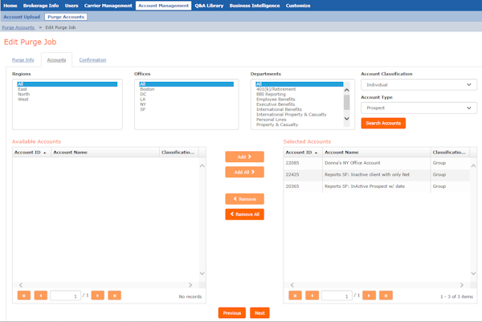Click the Selected Accounts page number field
482x322 pixels.
pos(336,296)
